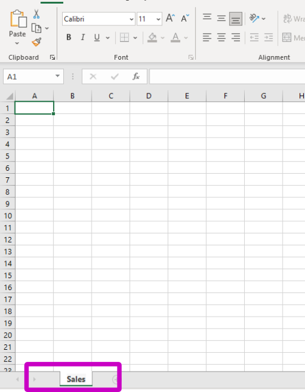
Task: Toggle Italic formatting
Action: click(x=83, y=37)
